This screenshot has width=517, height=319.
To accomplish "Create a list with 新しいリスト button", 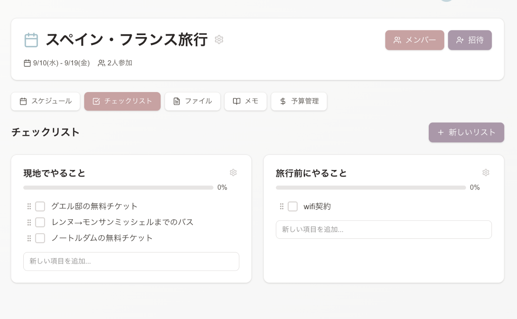I will (x=466, y=132).
